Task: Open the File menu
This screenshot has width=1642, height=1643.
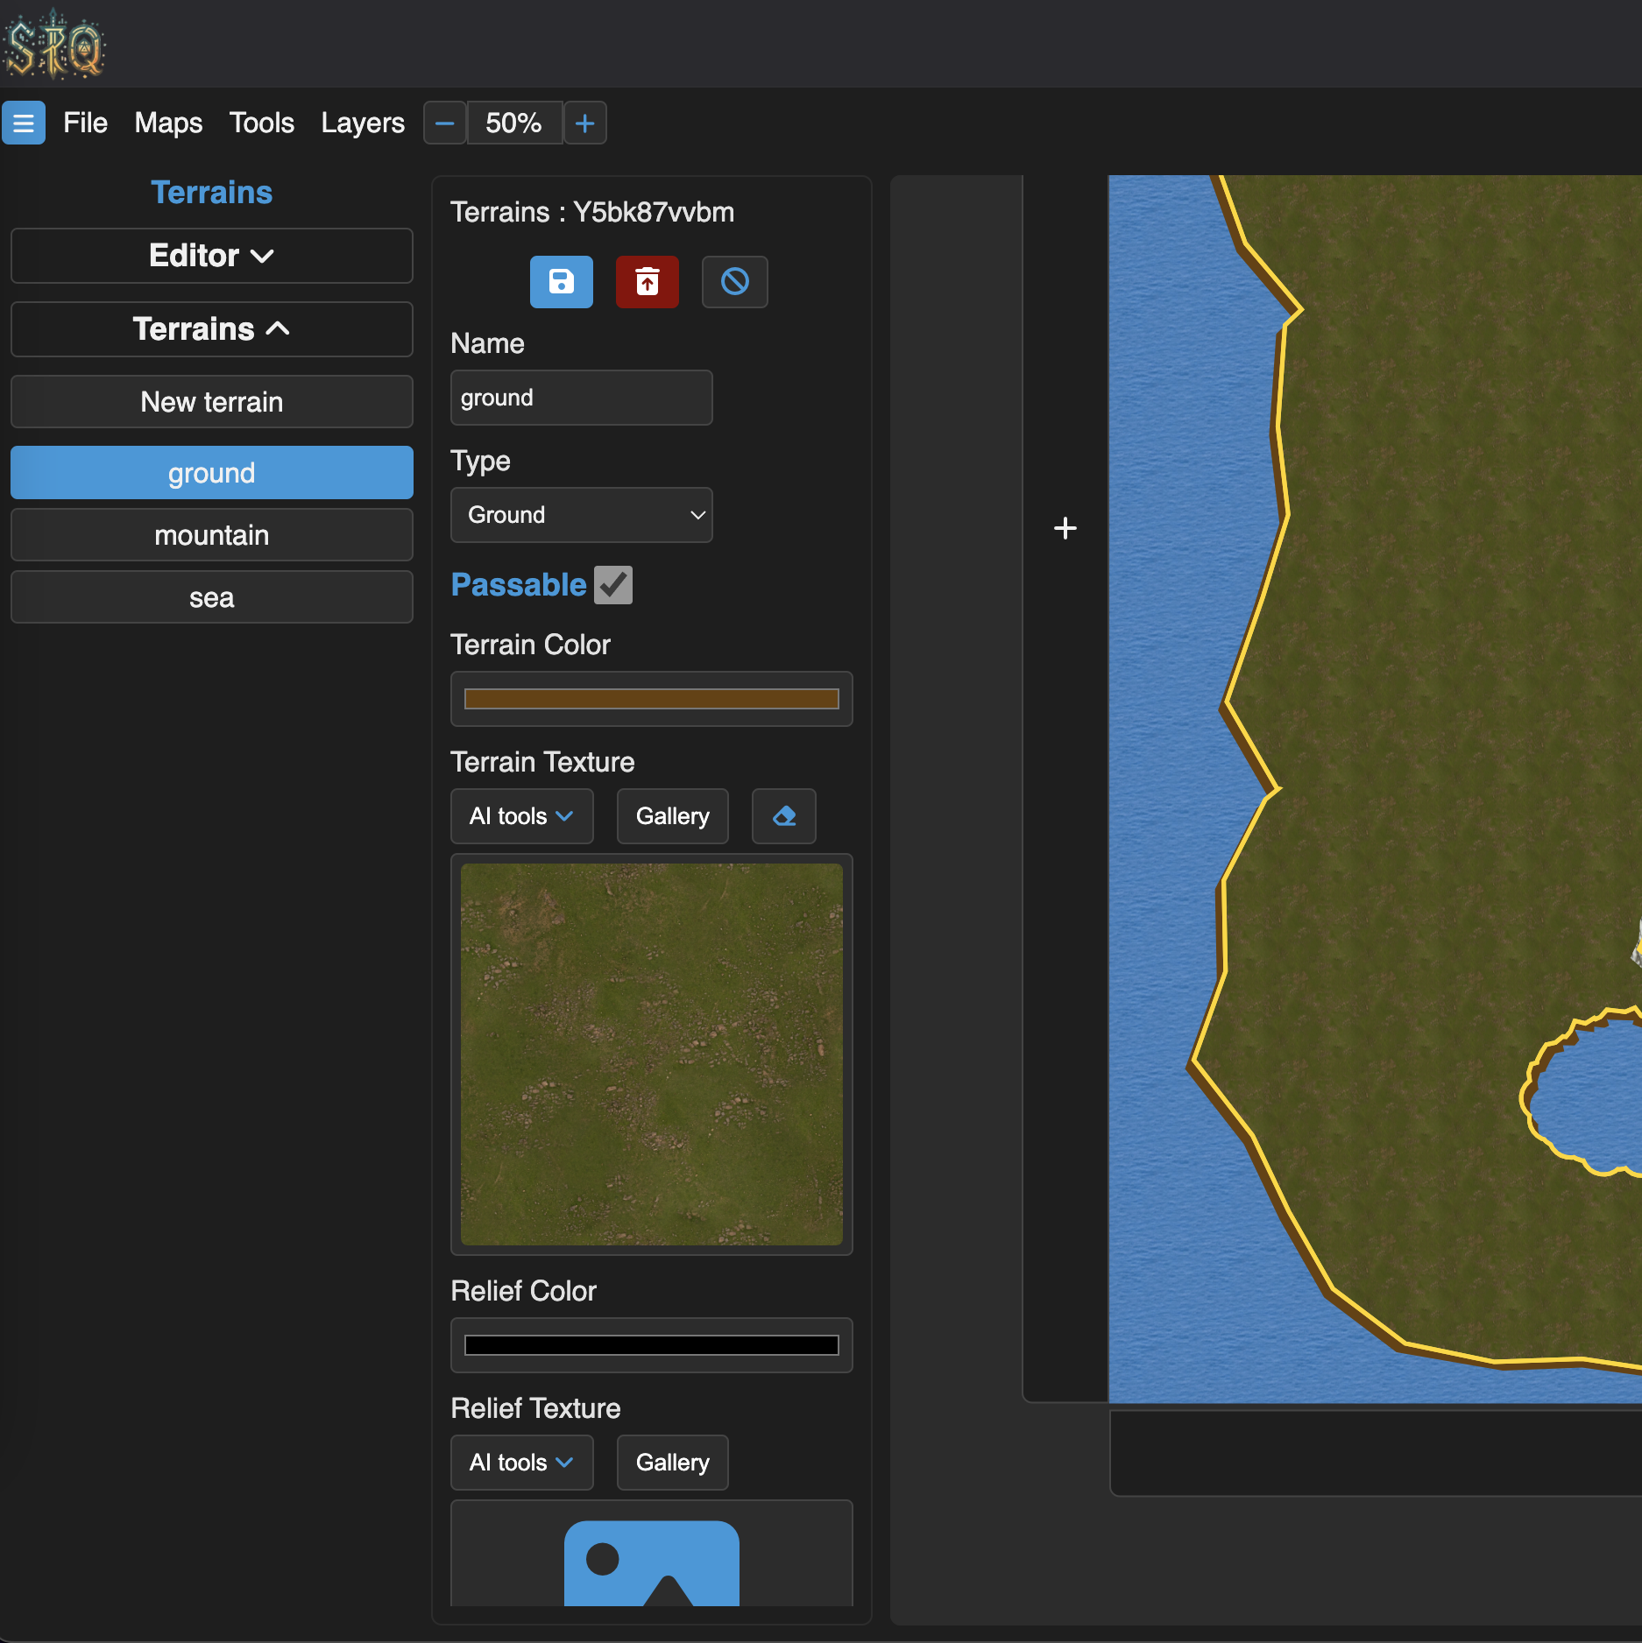Action: (85, 123)
